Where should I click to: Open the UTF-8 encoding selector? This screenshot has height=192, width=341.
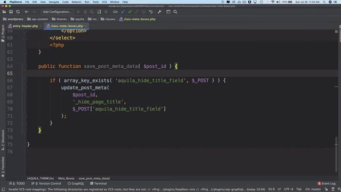[288, 189]
